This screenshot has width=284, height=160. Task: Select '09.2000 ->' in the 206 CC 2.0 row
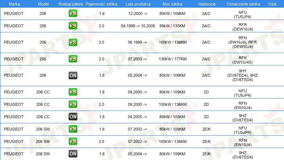click(137, 104)
